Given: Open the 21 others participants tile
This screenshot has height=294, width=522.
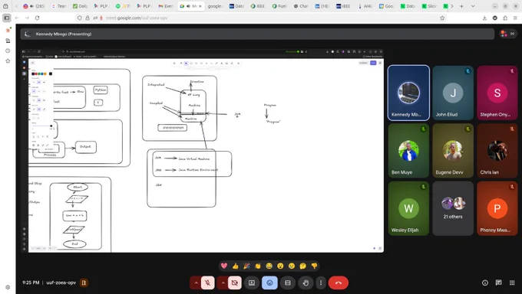Looking at the screenshot, I should (x=453, y=208).
